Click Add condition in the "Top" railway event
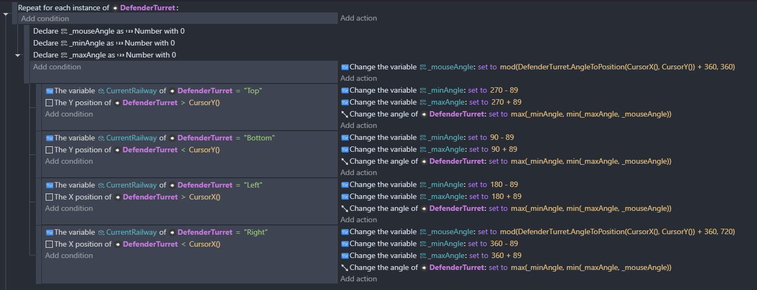Screen dimensions: 757x290 69,114
